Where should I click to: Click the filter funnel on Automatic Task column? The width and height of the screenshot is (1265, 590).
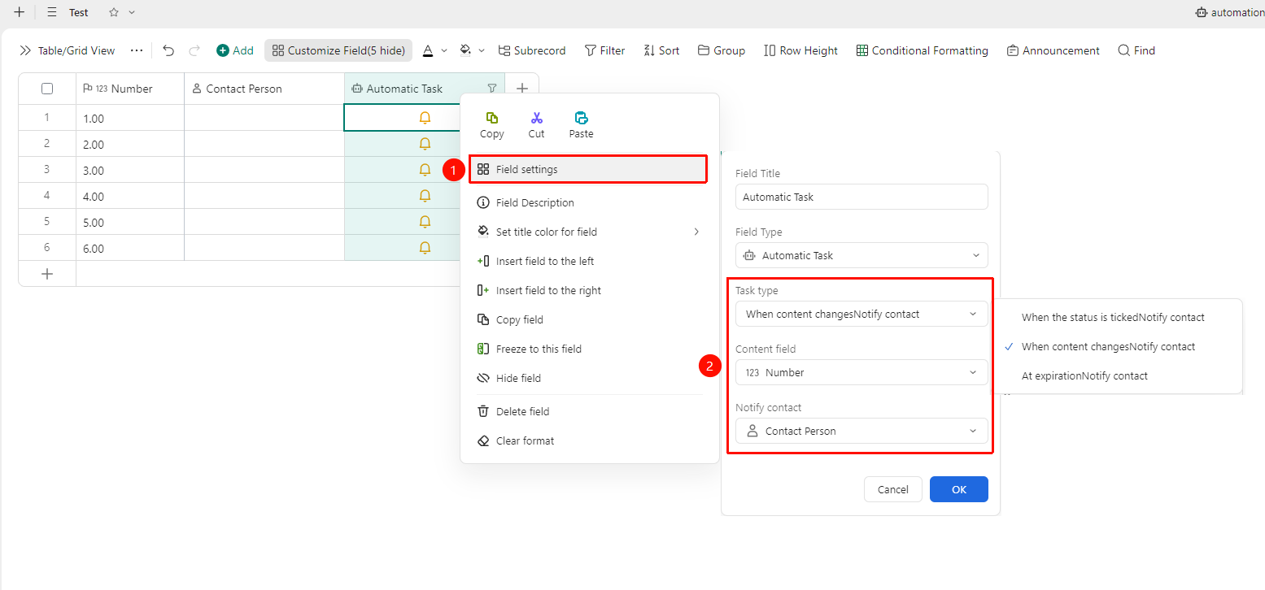coord(491,89)
